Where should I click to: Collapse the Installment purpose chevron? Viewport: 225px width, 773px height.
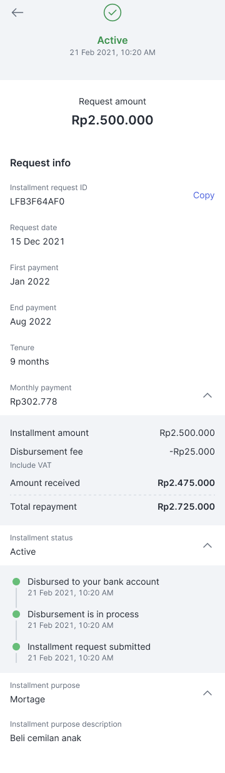(x=208, y=693)
